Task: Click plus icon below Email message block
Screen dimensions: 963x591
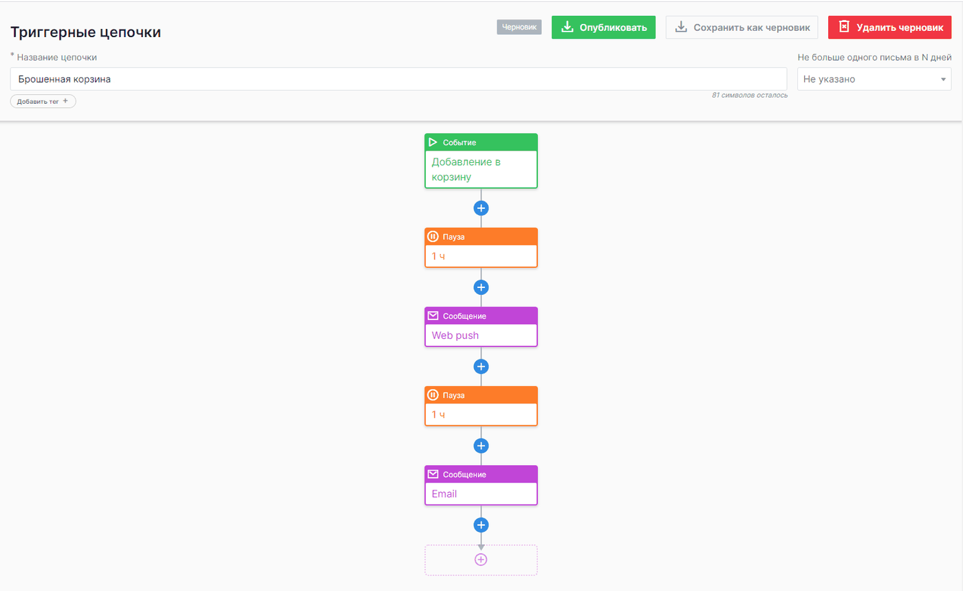Action: tap(481, 525)
